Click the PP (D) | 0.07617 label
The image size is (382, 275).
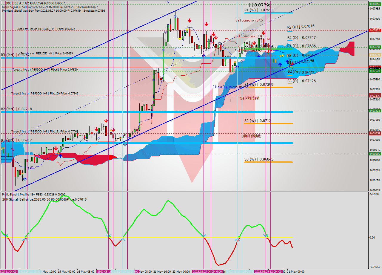tap(301, 56)
